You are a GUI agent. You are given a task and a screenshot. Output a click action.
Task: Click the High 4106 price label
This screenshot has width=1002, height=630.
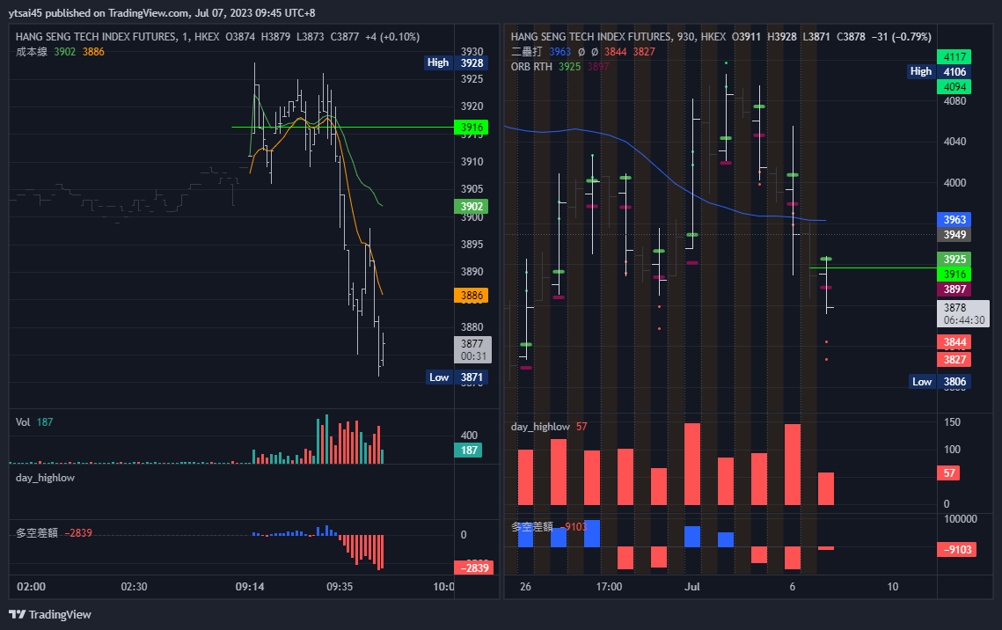(940, 71)
